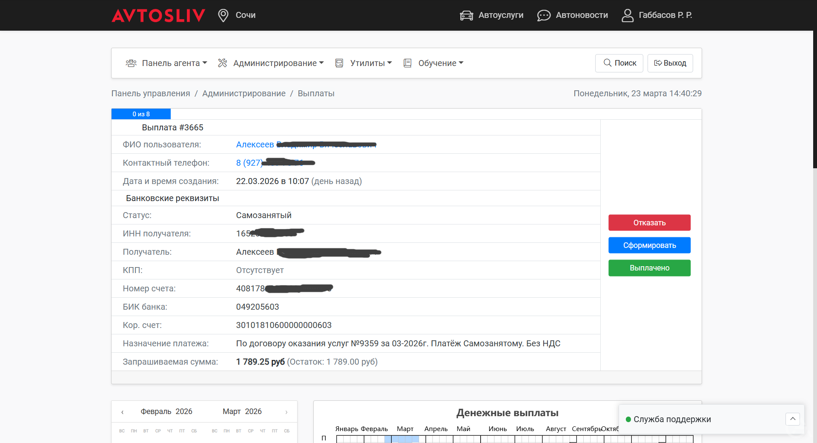Click the magnifier icon on the Поиск button

pos(607,63)
